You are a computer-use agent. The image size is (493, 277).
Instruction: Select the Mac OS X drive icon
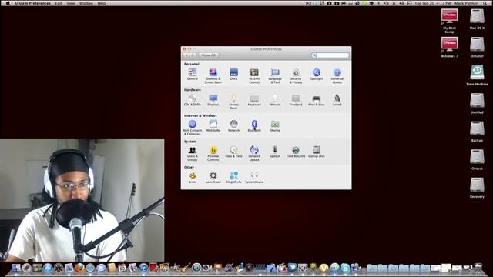point(477,19)
